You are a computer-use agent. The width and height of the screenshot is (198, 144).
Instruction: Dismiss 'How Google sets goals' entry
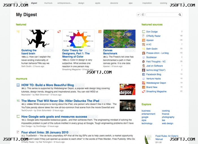tap(96, 117)
